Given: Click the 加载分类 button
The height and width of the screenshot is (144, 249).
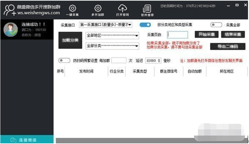Looking at the screenshot, I should tap(70, 40).
